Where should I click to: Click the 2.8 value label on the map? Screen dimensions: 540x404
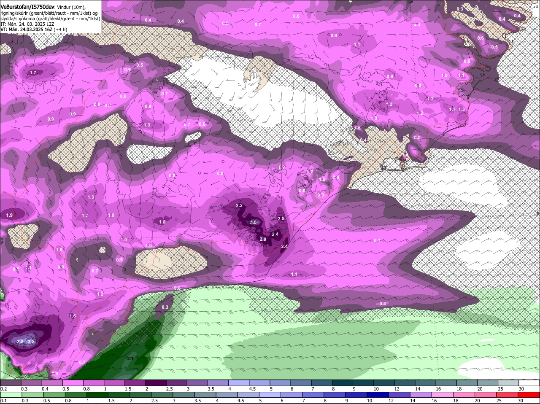pos(263,239)
